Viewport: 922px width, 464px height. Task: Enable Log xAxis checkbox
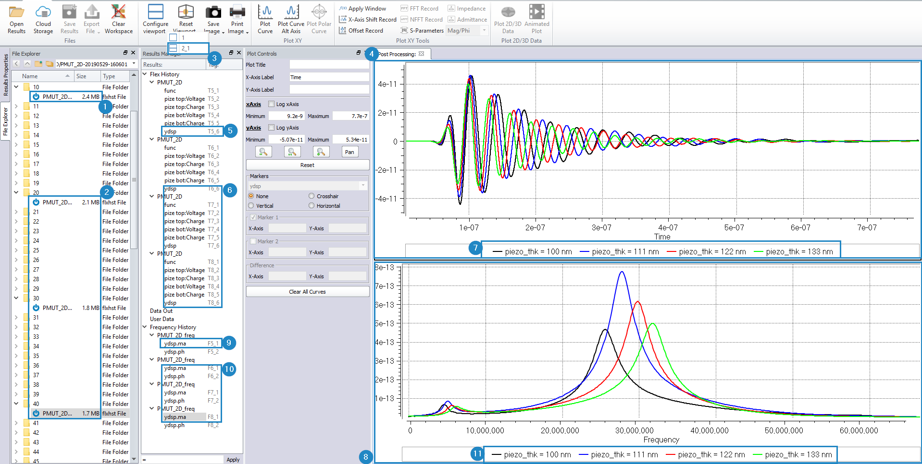point(272,104)
